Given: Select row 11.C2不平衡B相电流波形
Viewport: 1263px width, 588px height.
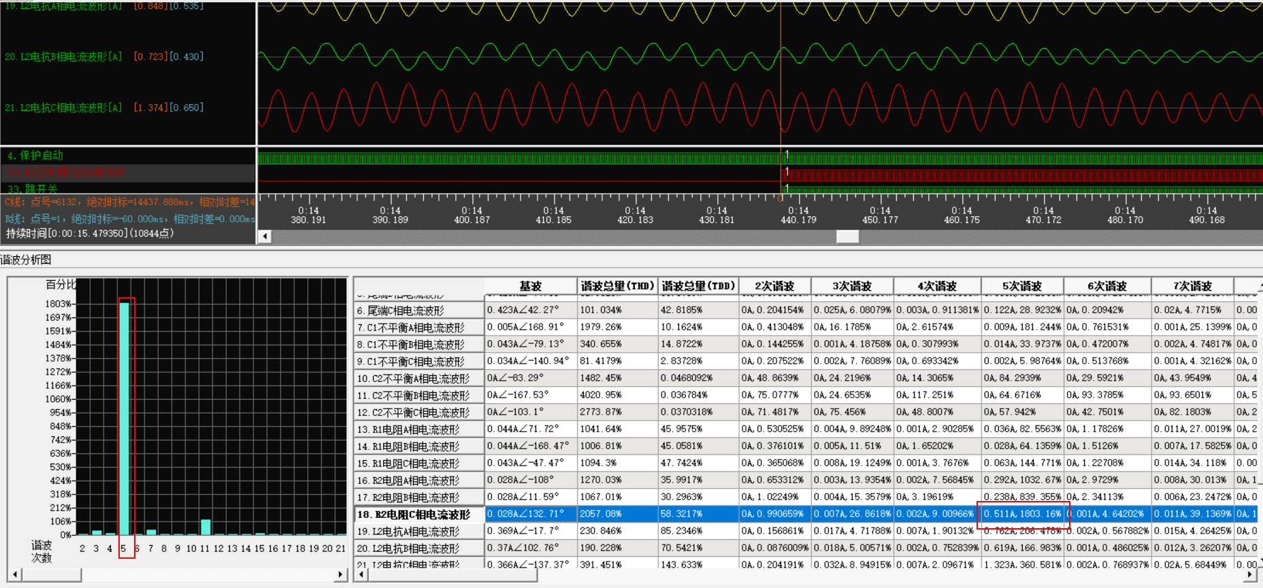Looking at the screenshot, I should (x=419, y=396).
